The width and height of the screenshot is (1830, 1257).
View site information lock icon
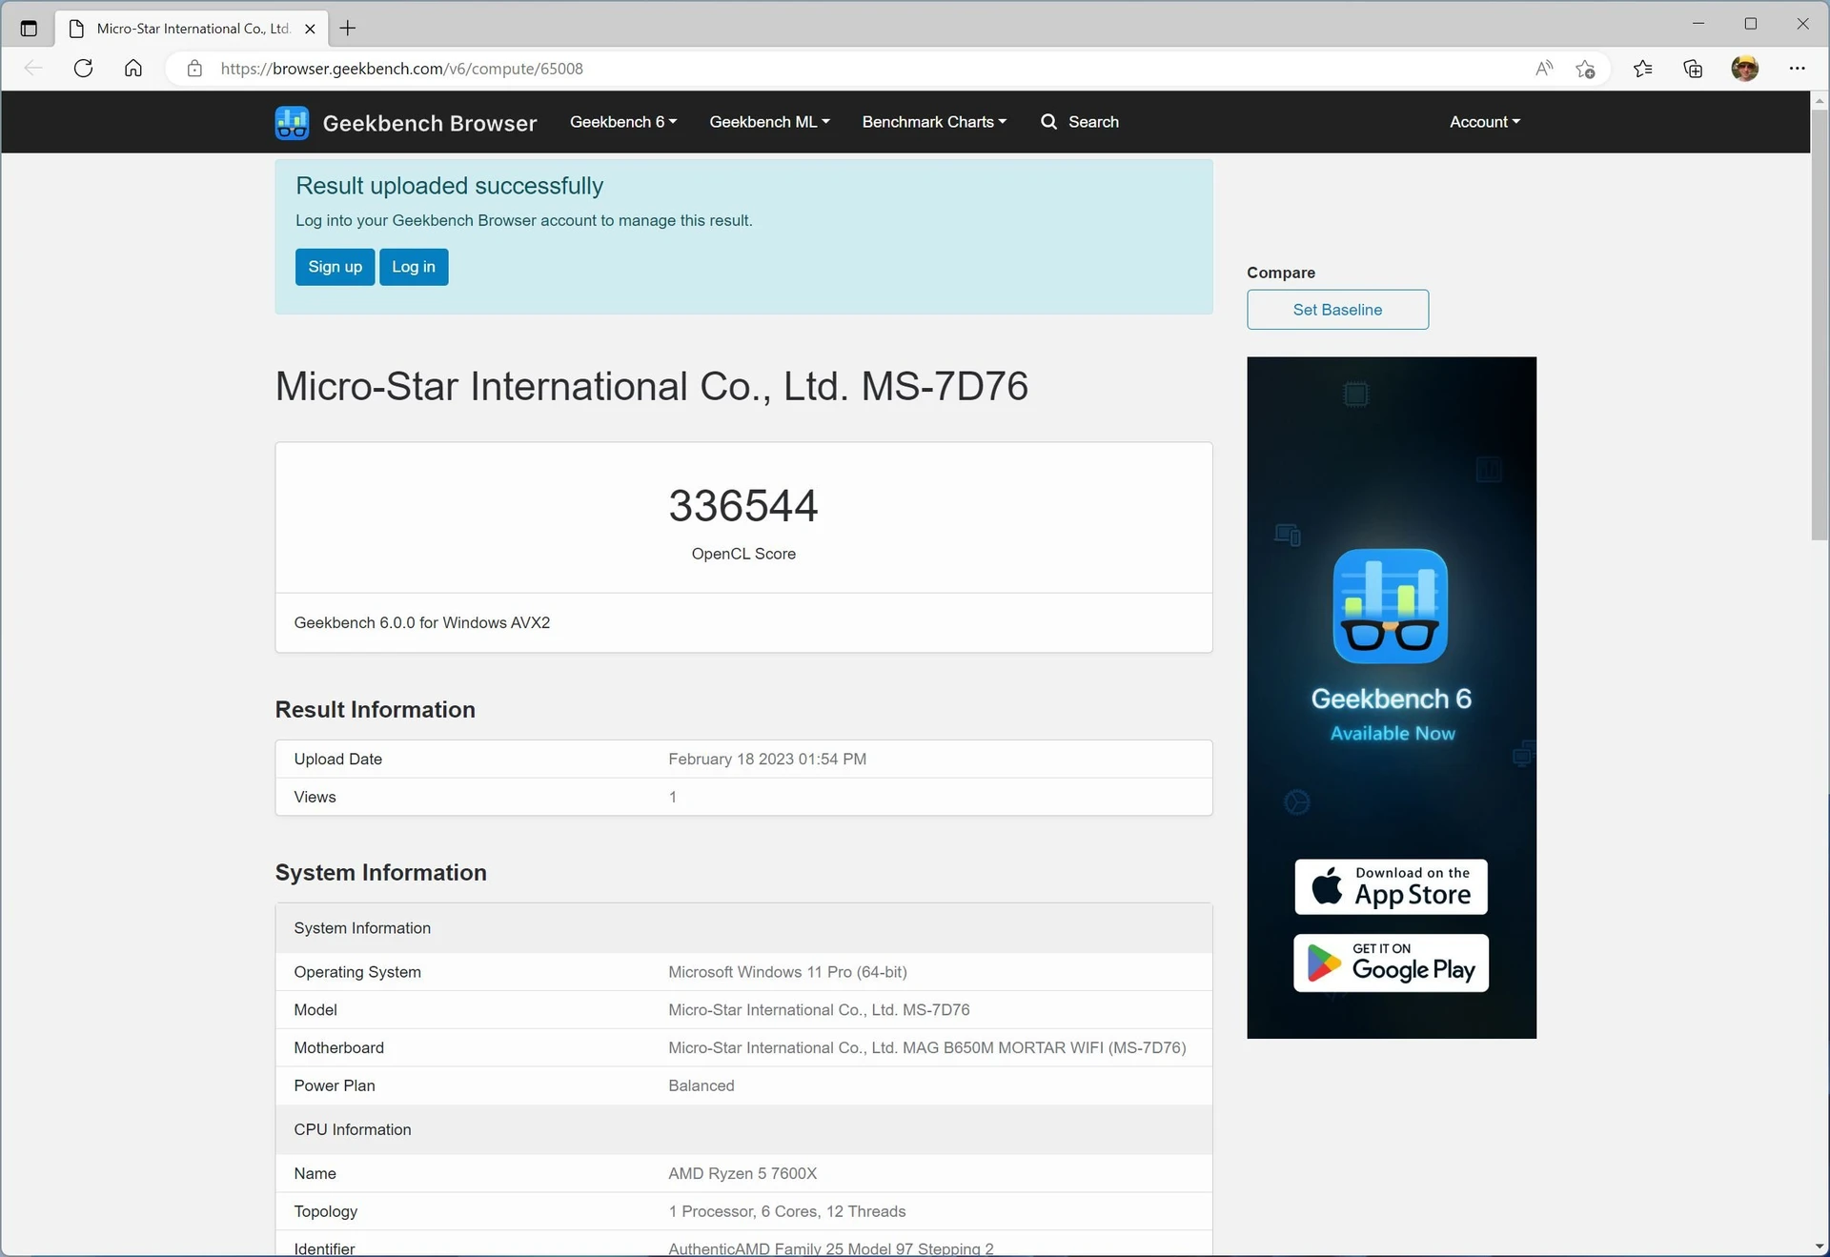[x=194, y=69]
